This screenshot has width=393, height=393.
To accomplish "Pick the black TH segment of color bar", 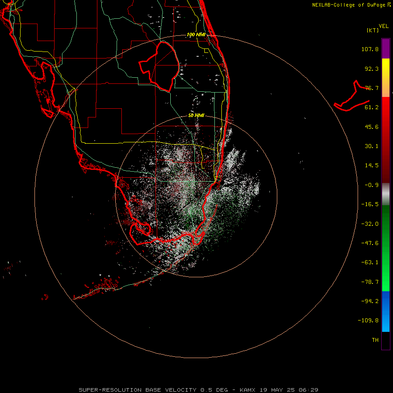I will click(386, 340).
